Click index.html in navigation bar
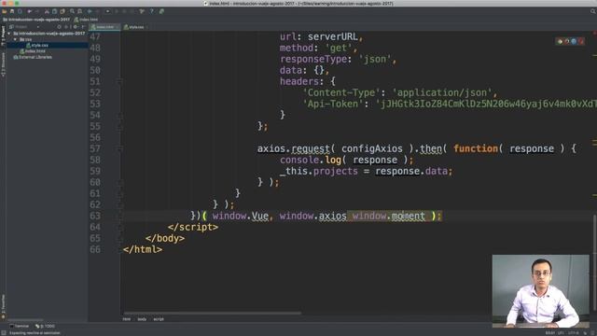Screen dimensions: 597x336 (86, 20)
